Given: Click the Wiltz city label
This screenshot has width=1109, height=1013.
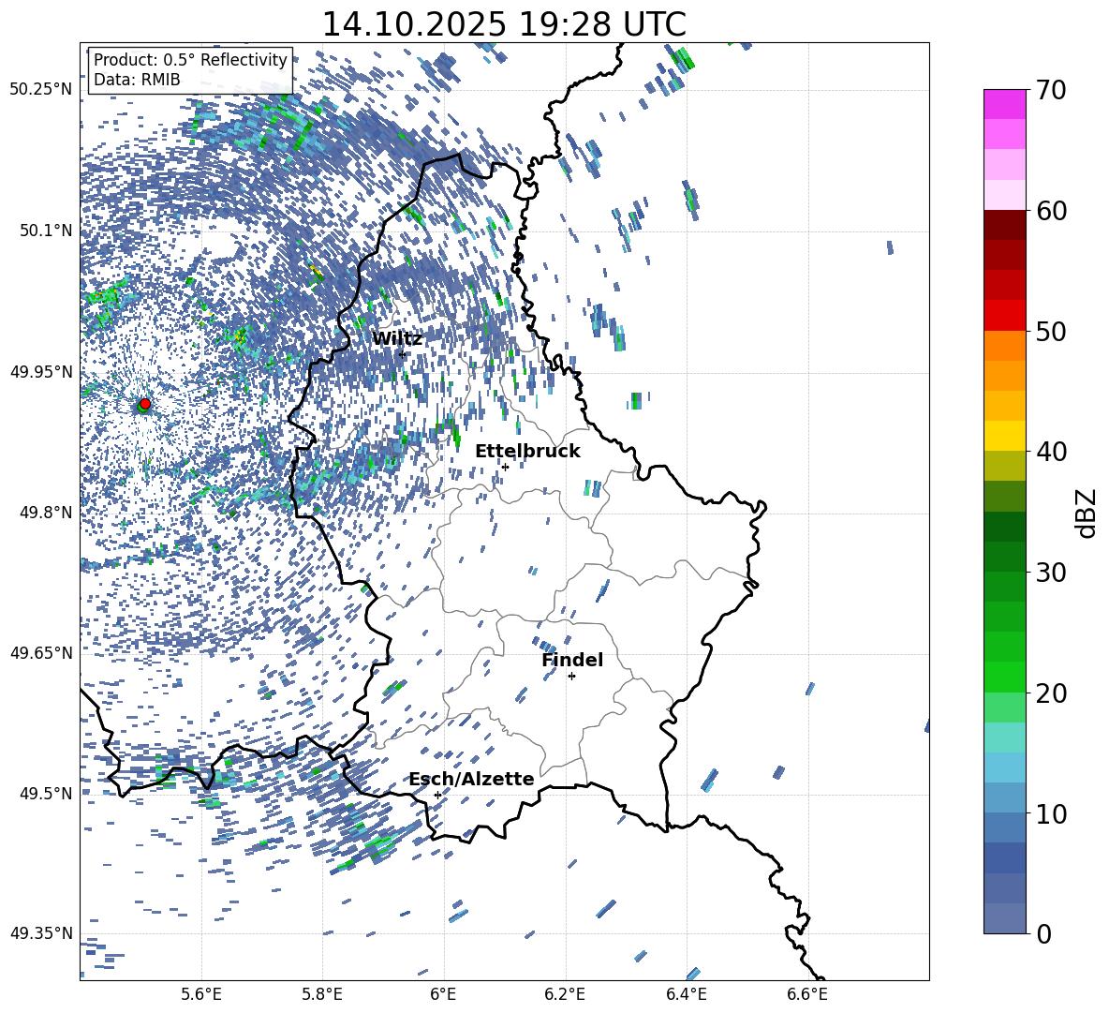Looking at the screenshot, I should pos(397,339).
